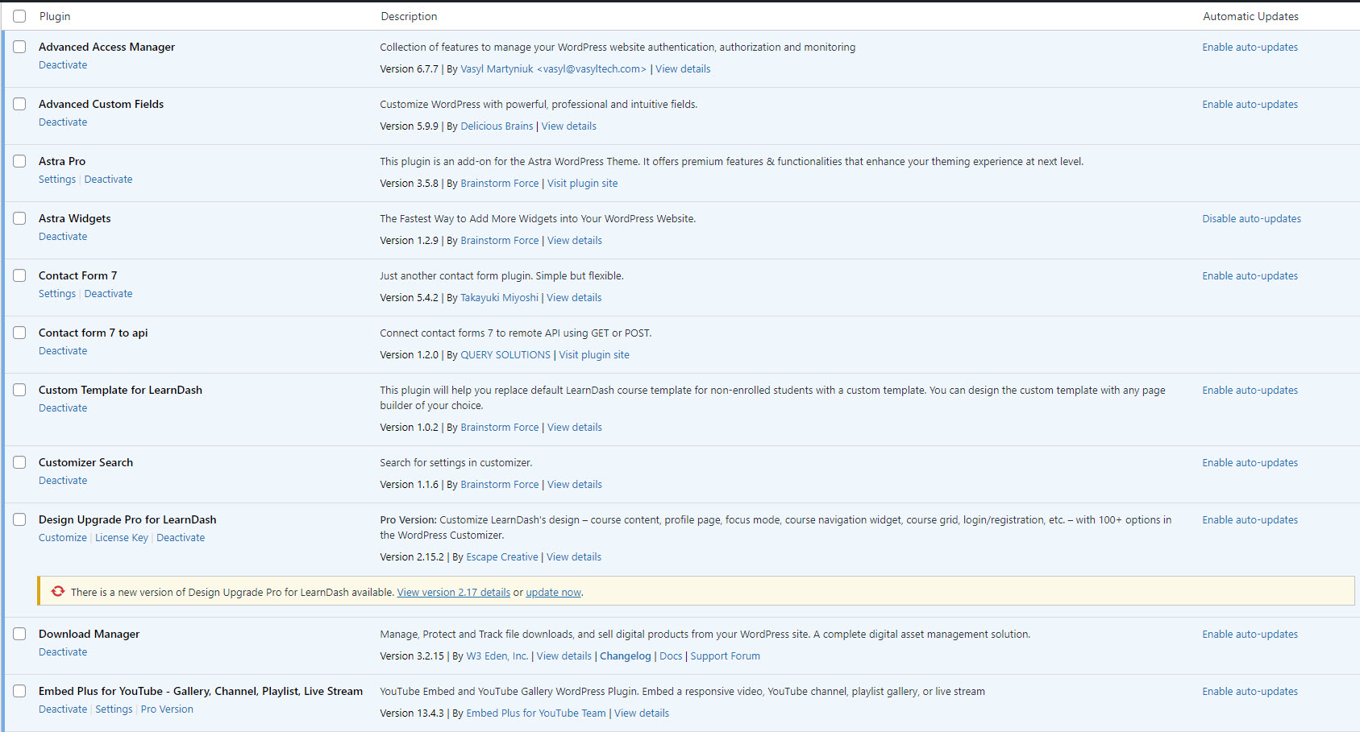Toggle the select-all plugins checkbox in header
This screenshot has width=1360, height=732.
[19, 16]
